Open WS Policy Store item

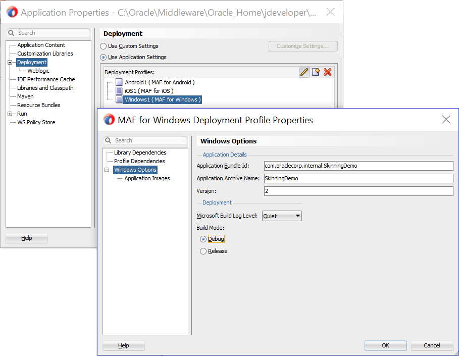coord(36,122)
